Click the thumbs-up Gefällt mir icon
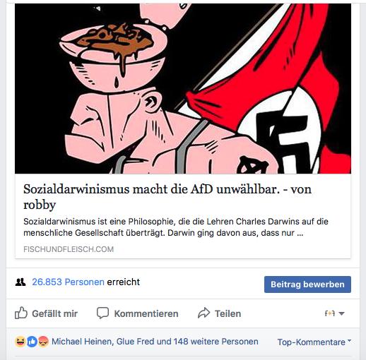 click(21, 313)
